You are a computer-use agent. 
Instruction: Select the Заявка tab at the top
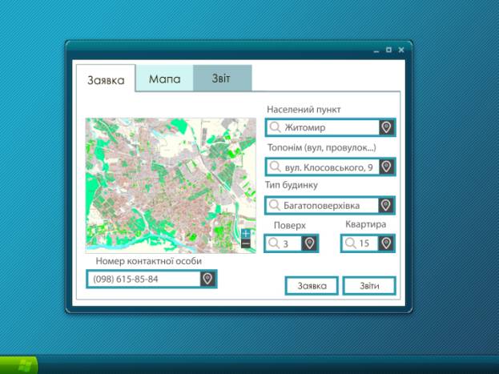point(106,80)
